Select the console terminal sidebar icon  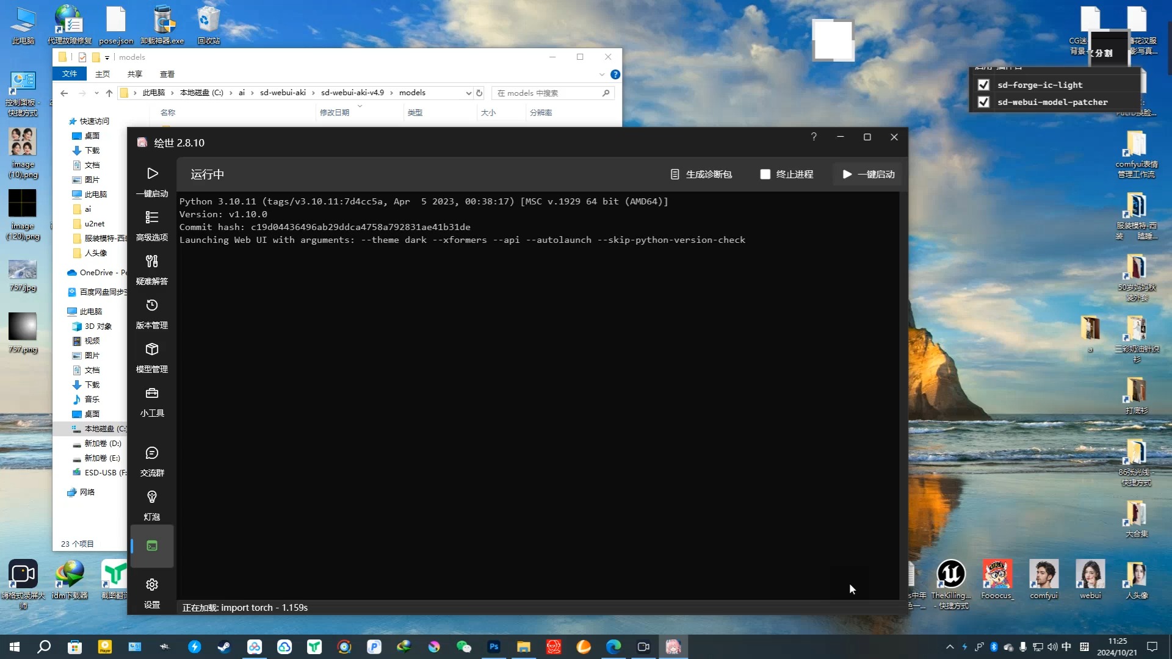152,546
